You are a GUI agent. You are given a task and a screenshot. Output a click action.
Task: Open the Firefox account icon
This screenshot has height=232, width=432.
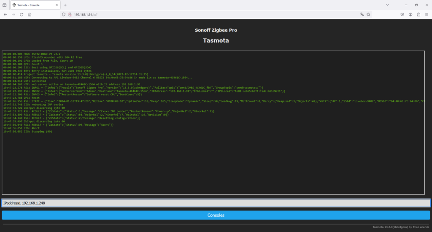[410, 14]
